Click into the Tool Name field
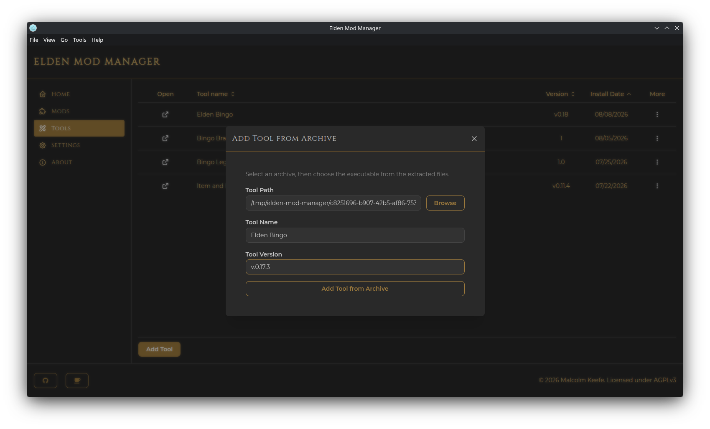This screenshot has width=710, height=429. (355, 235)
